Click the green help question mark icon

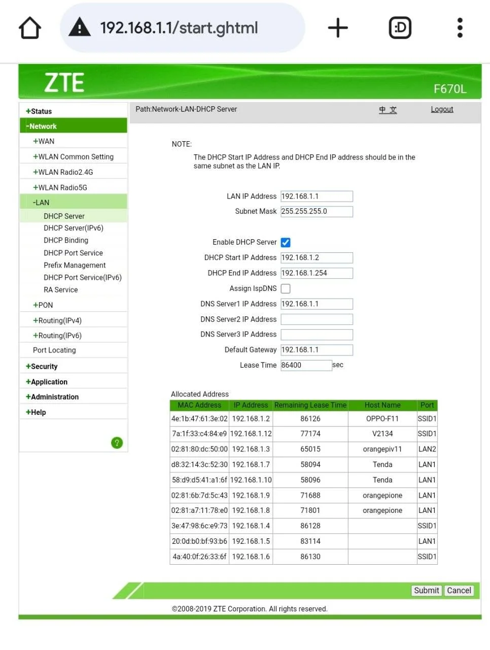(x=117, y=443)
